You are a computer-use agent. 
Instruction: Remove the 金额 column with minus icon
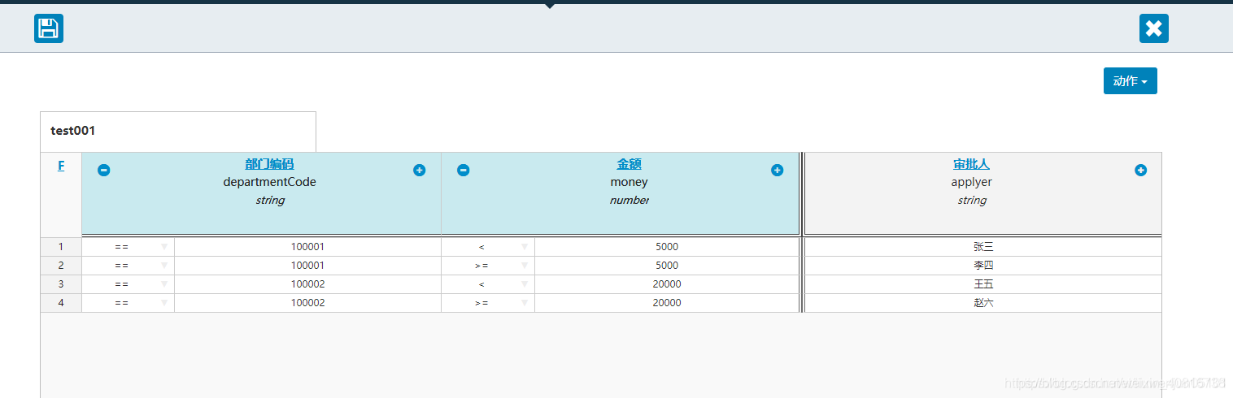tap(464, 170)
